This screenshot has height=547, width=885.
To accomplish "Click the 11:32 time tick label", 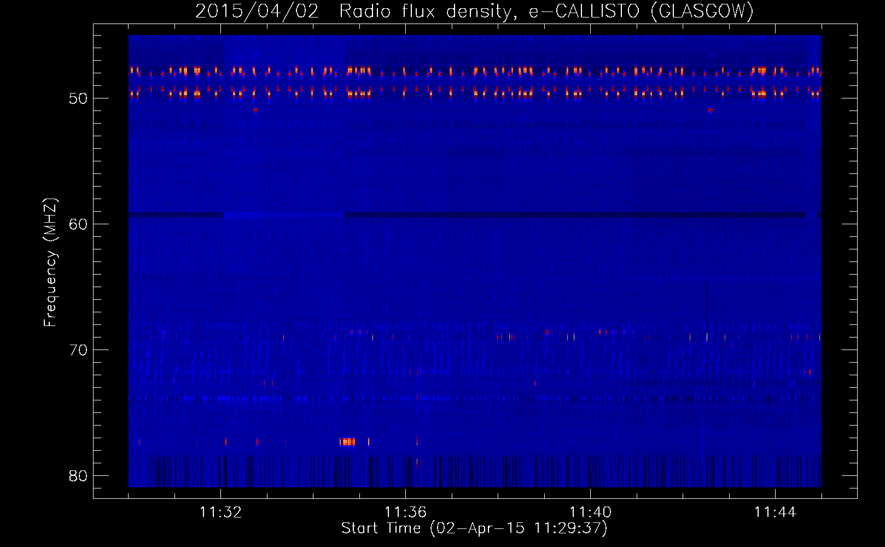I will [x=220, y=512].
